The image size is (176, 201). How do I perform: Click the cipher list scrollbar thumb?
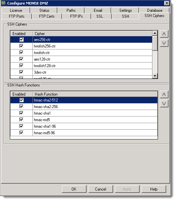tap(155, 43)
